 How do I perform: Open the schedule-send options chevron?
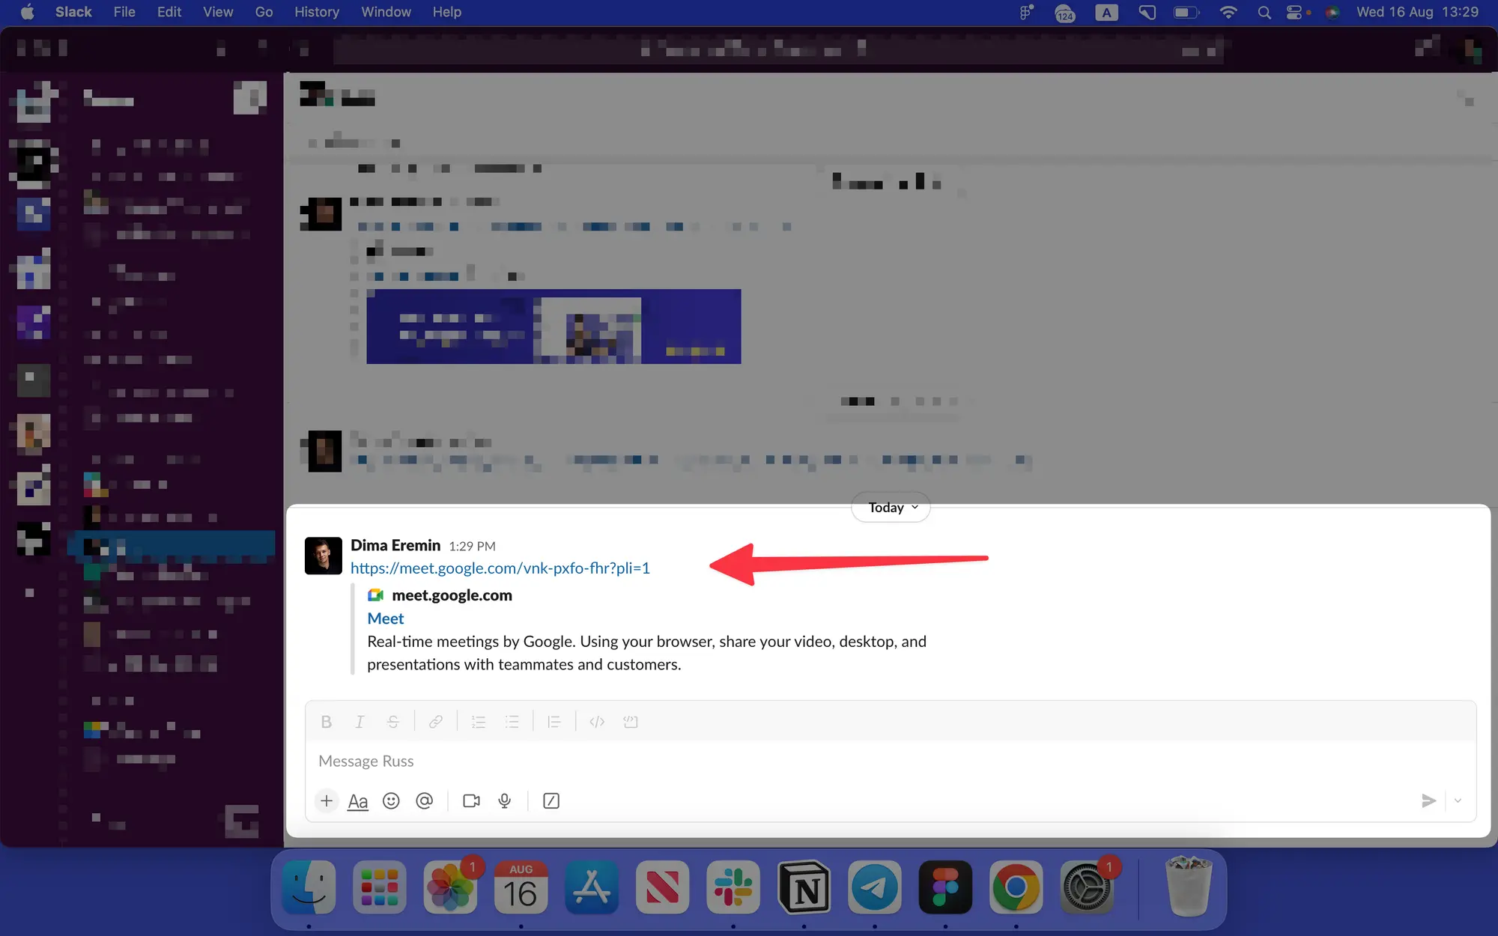pyautogui.click(x=1458, y=800)
